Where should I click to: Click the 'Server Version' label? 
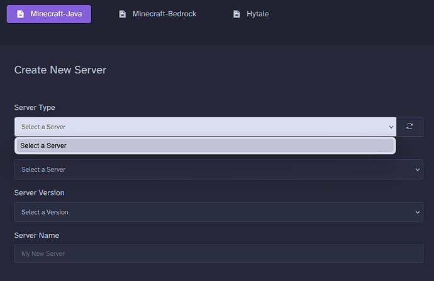pos(39,193)
